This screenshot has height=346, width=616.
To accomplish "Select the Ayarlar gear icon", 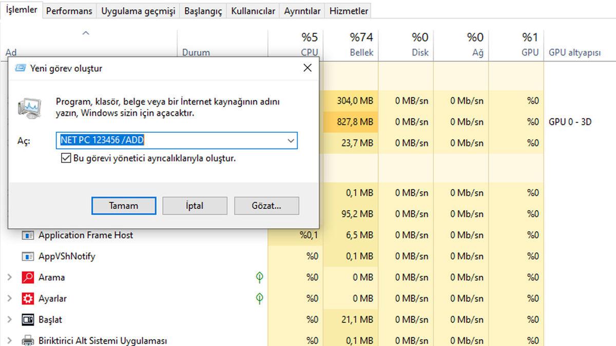I will (27, 298).
